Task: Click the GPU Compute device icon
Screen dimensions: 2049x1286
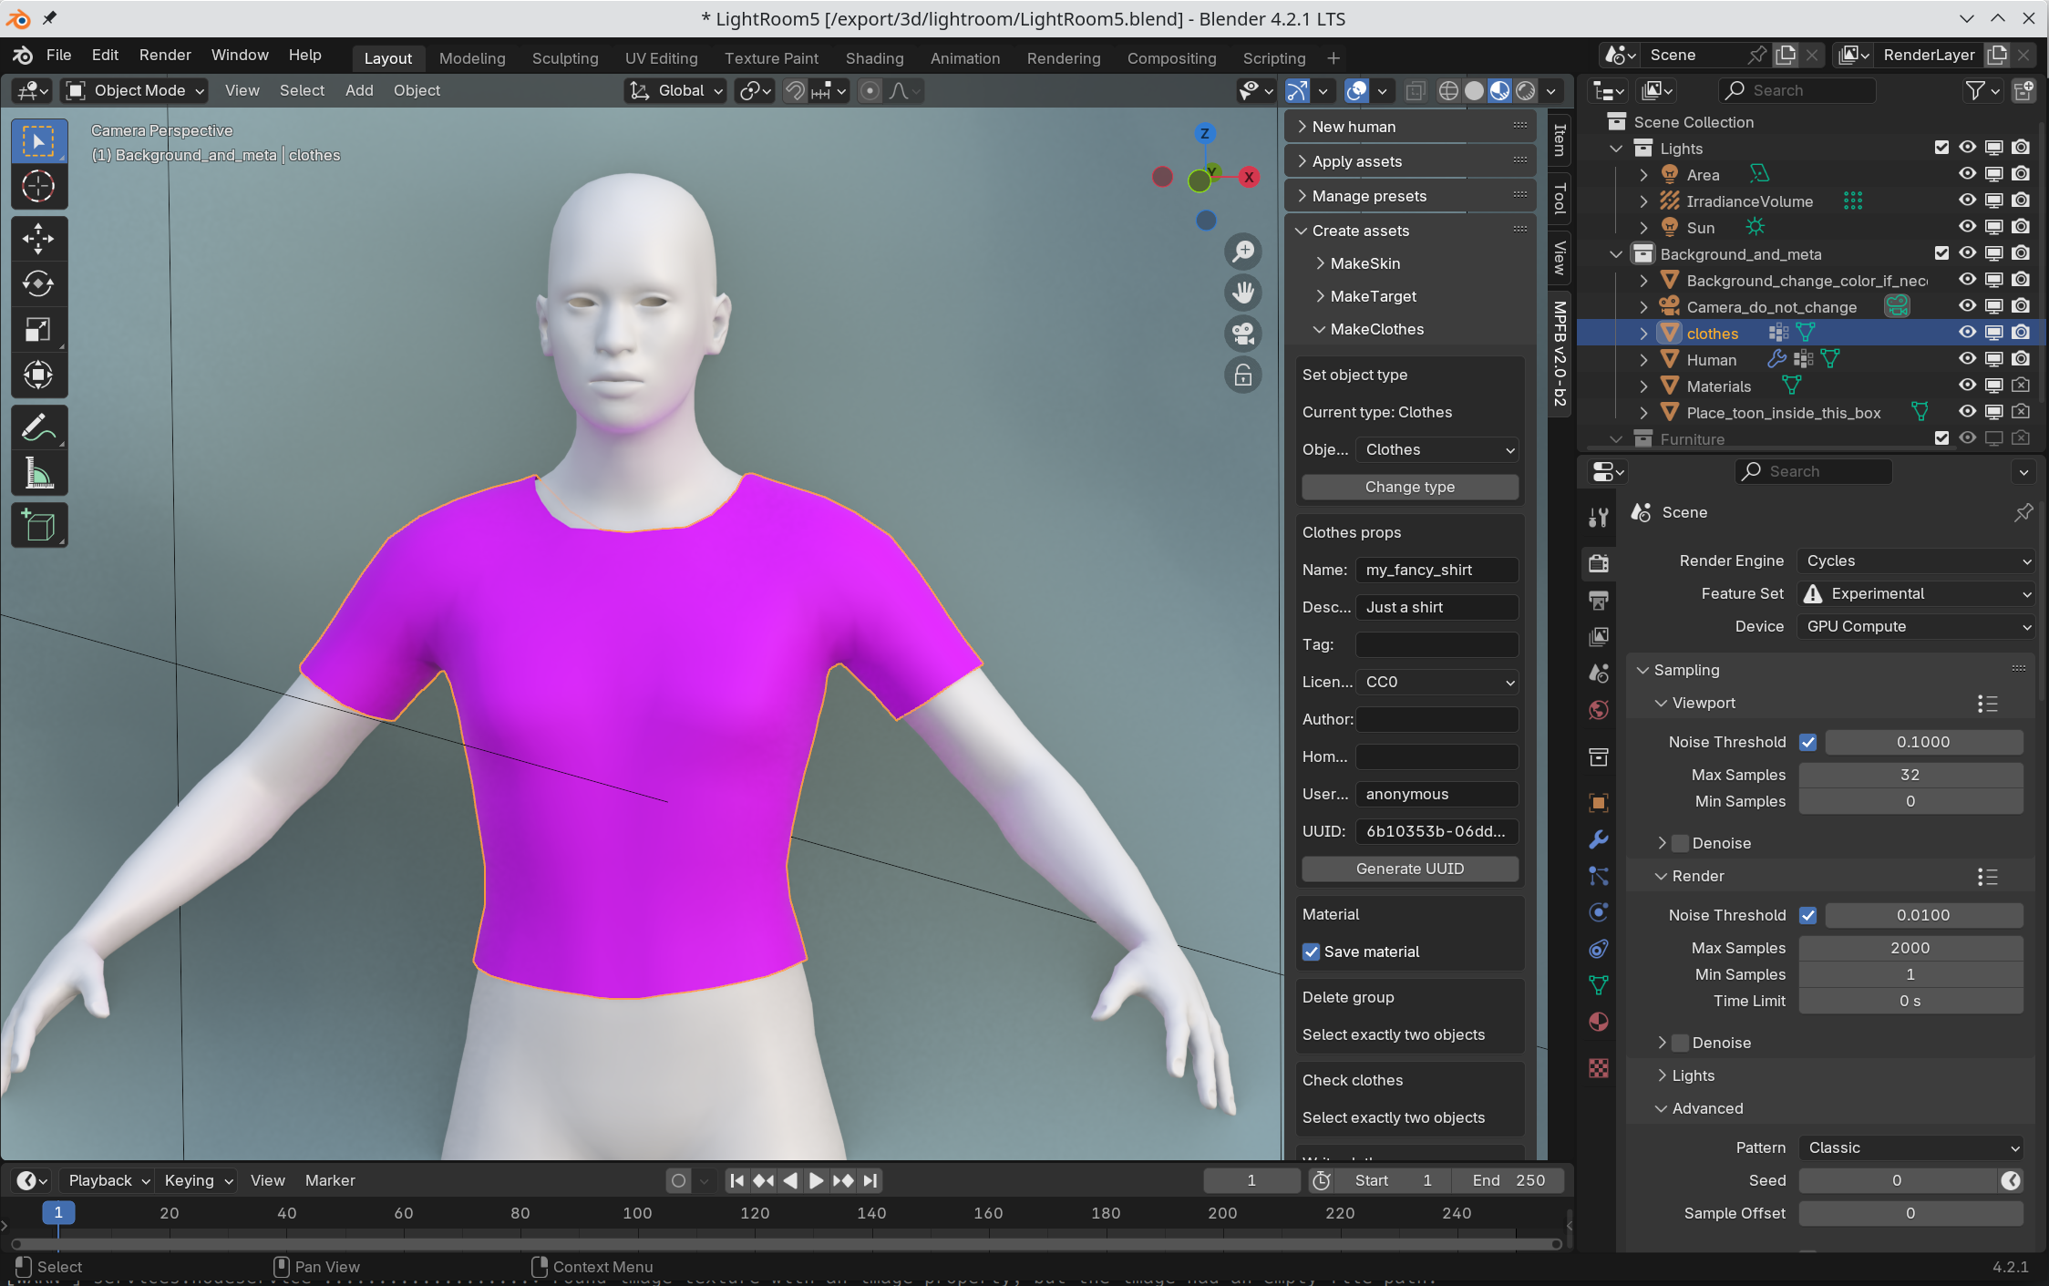Action: tap(1910, 625)
